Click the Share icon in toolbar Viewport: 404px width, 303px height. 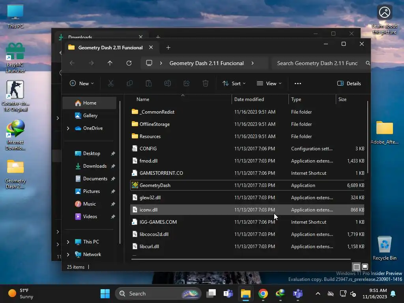coord(187,84)
